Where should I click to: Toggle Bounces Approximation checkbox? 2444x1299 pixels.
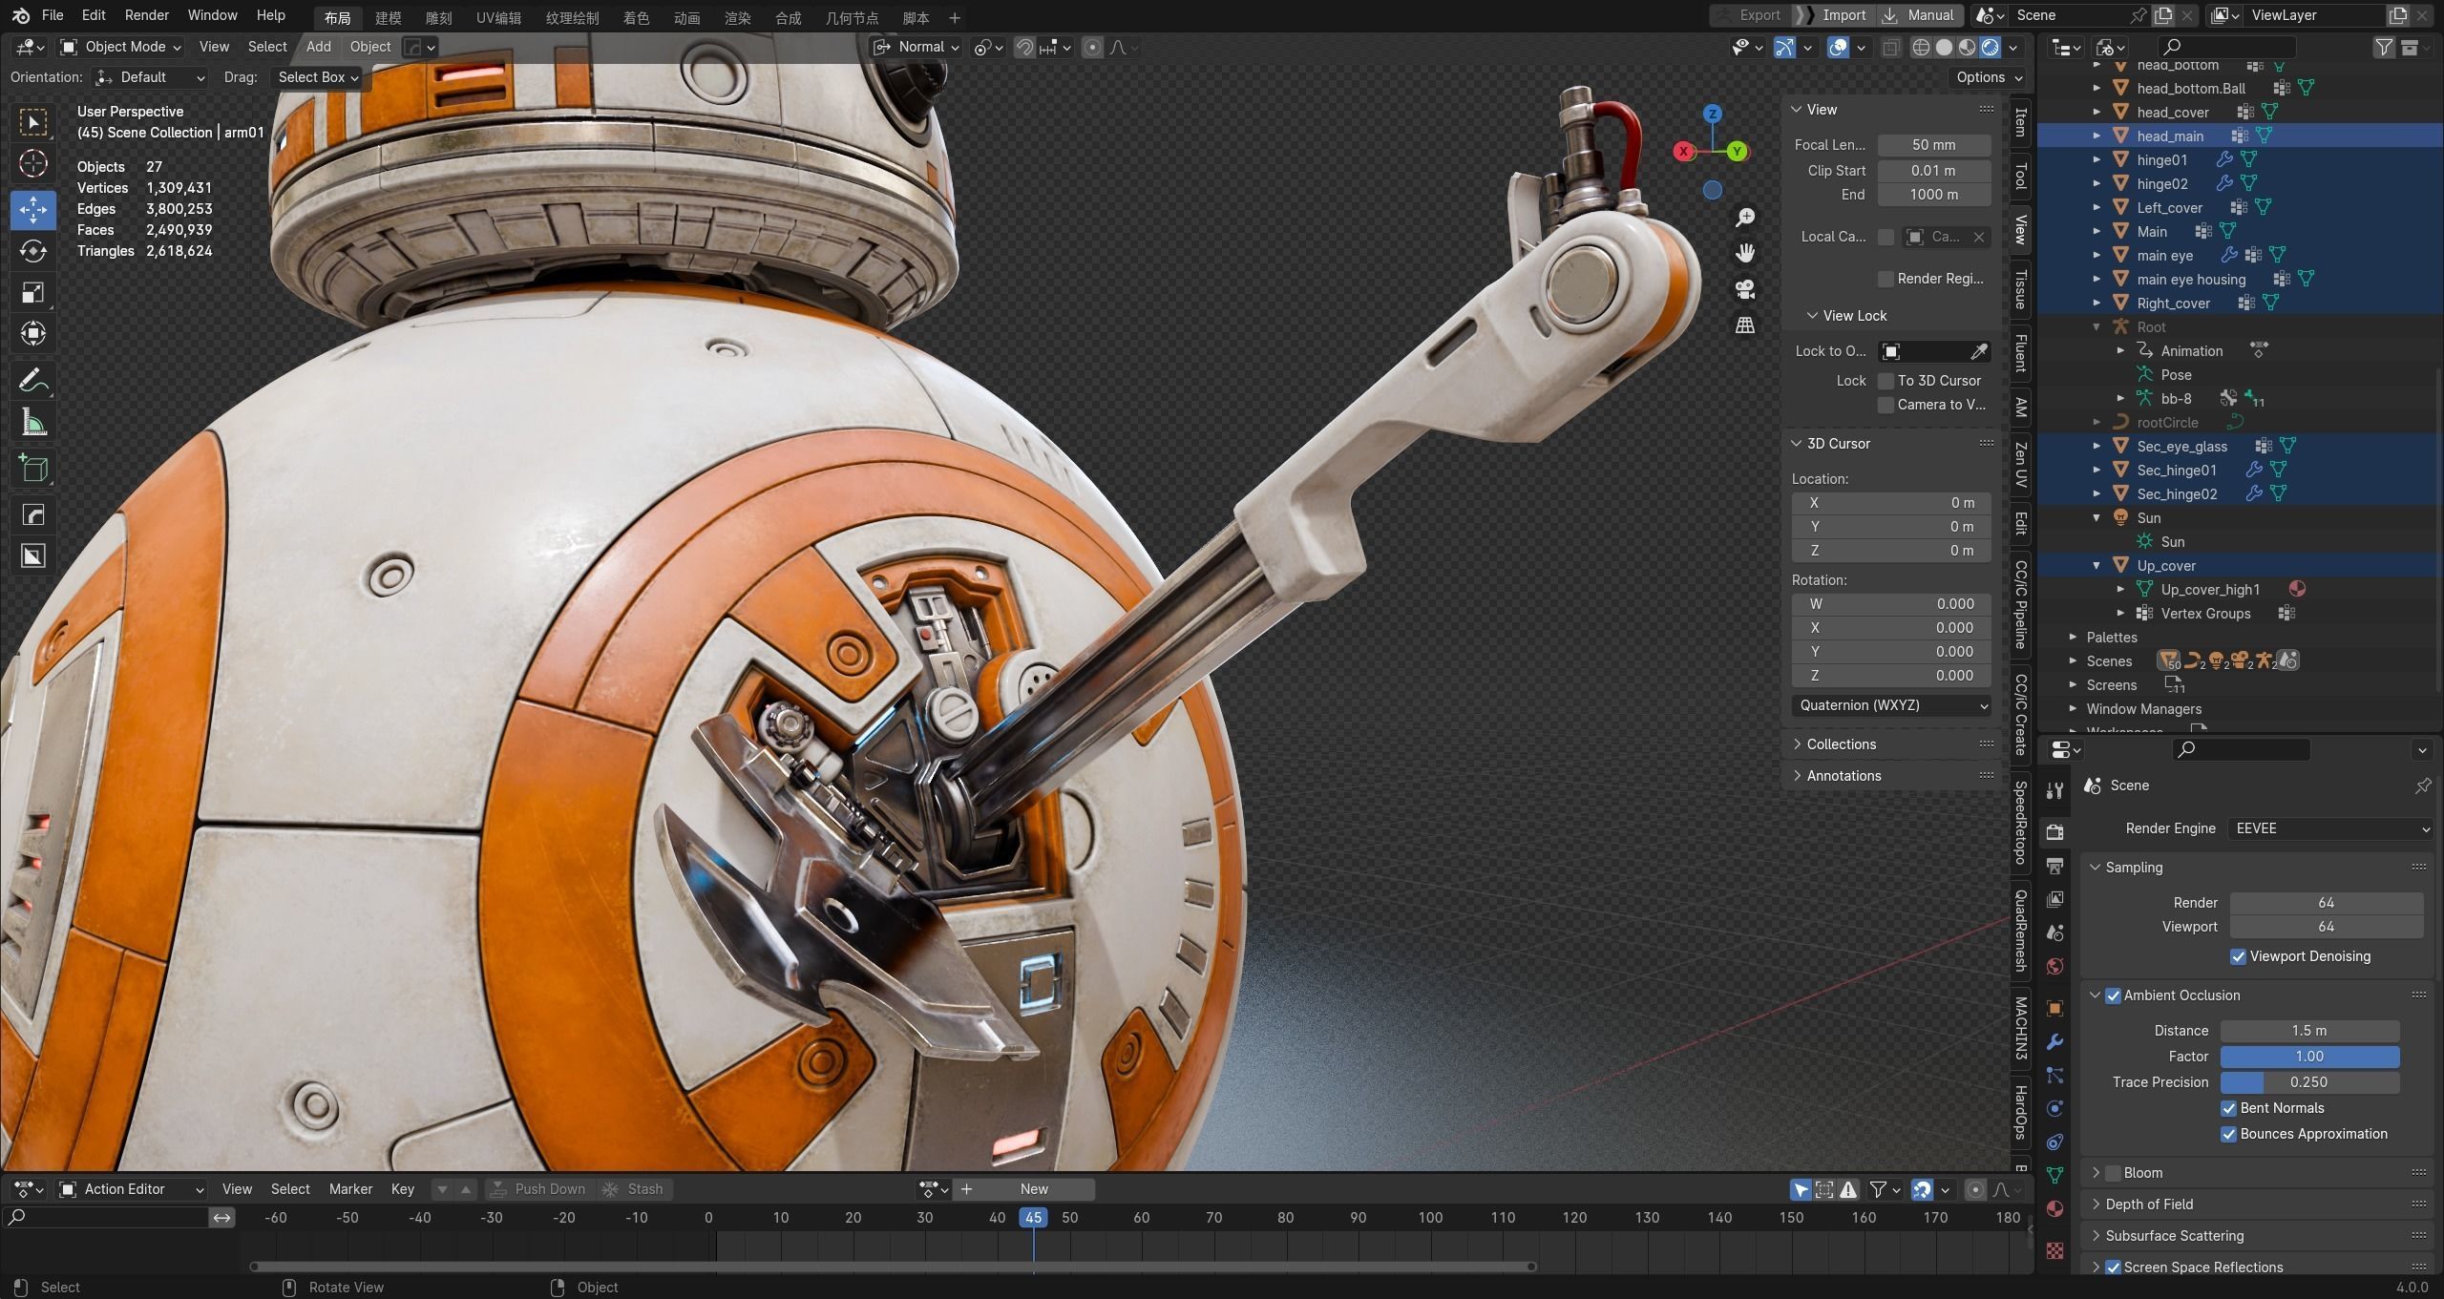click(2228, 1134)
